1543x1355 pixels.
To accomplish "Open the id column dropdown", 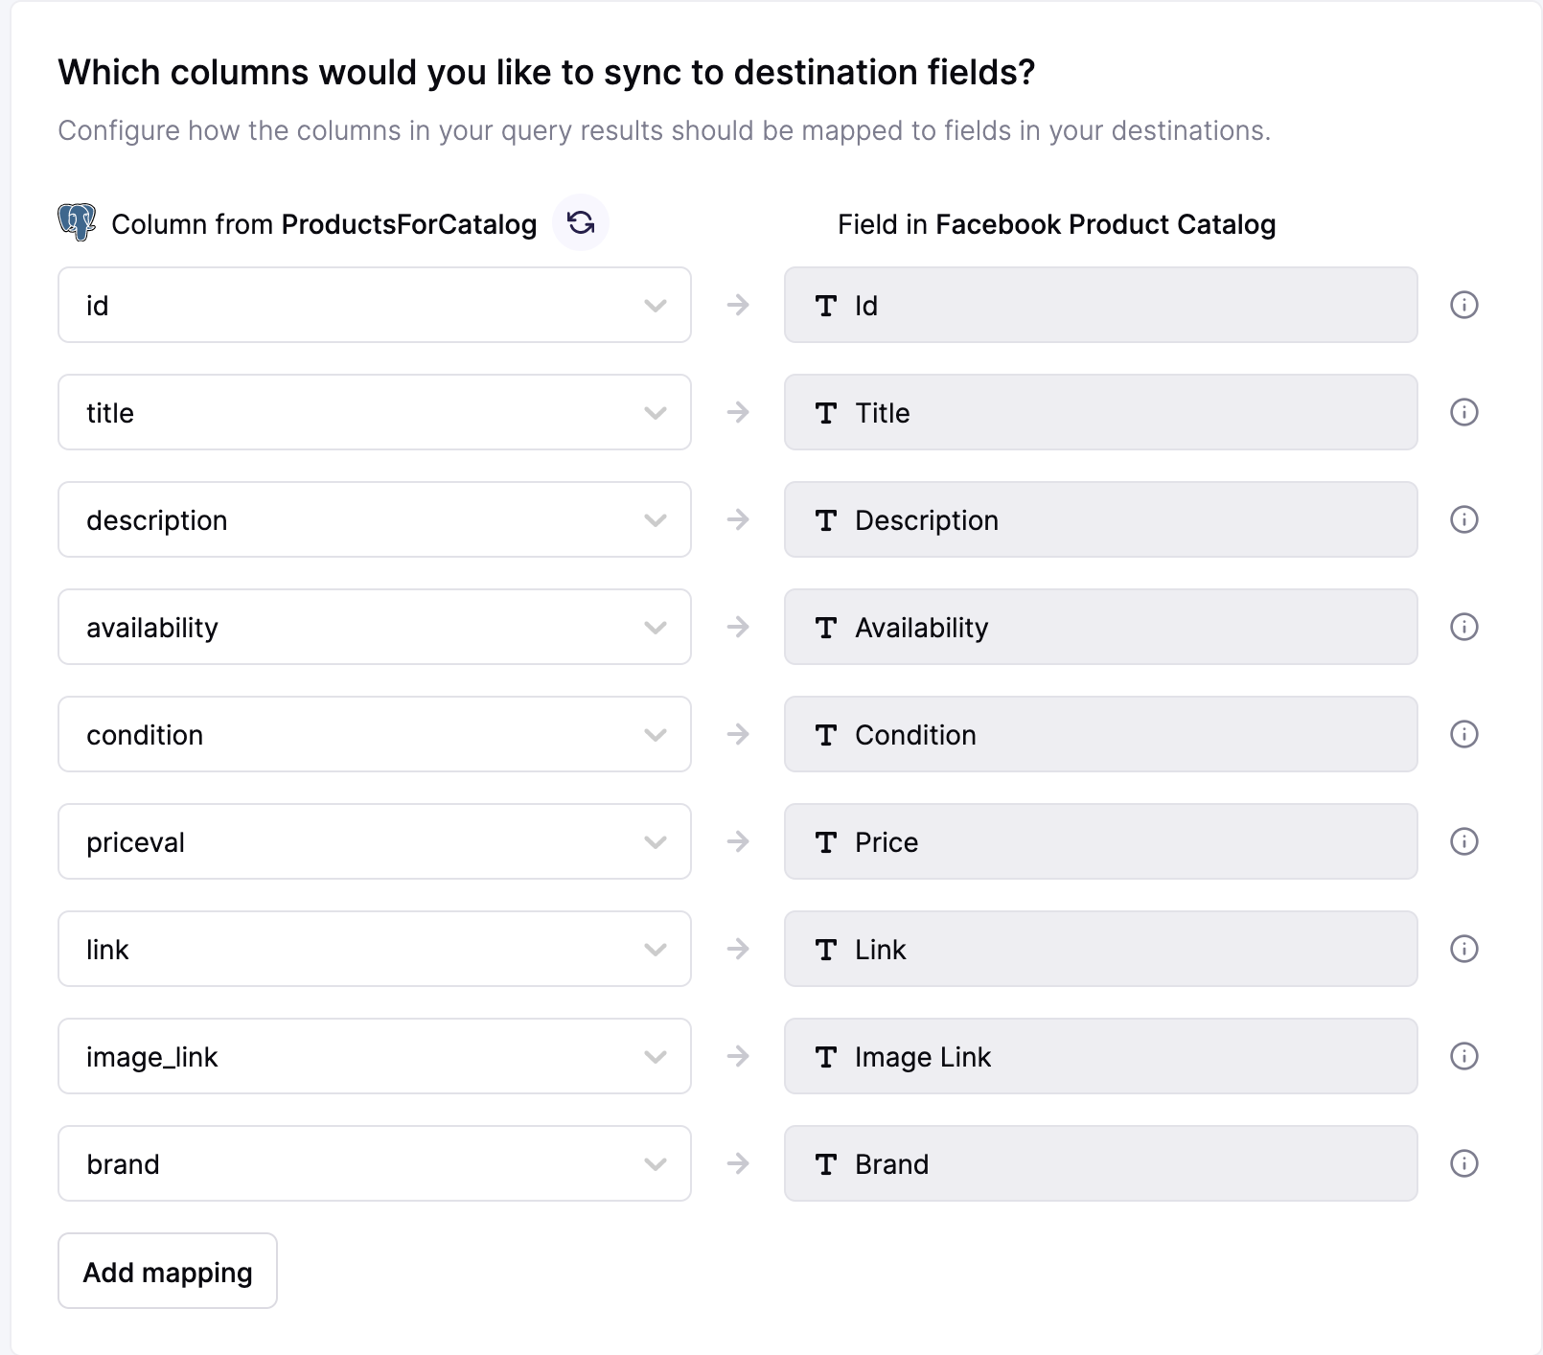I will [x=374, y=305].
